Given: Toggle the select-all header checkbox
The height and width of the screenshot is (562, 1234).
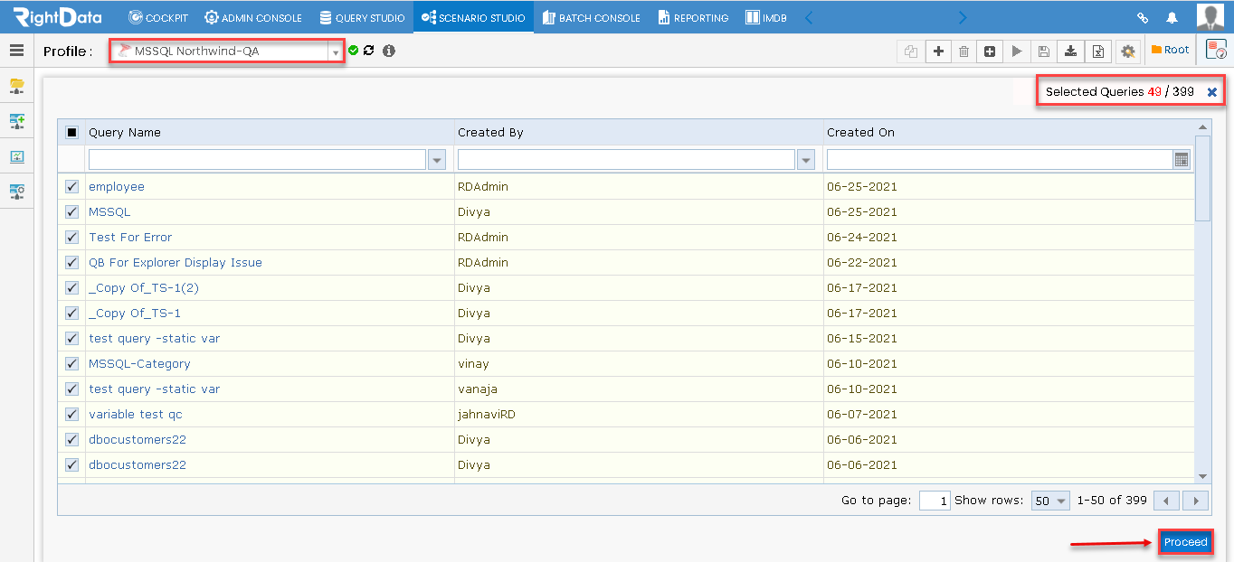Looking at the screenshot, I should point(72,133).
